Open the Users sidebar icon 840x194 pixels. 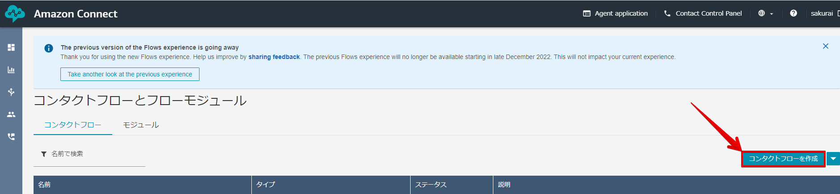[11, 114]
